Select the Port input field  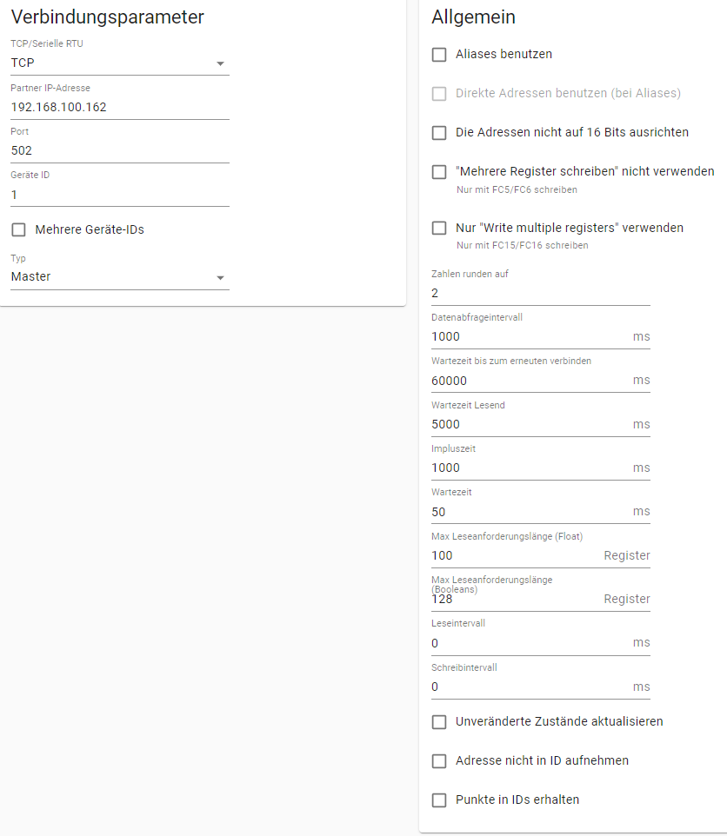[x=119, y=151]
